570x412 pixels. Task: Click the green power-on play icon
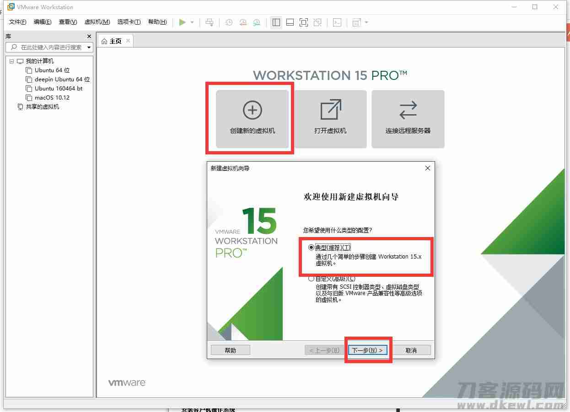click(182, 22)
